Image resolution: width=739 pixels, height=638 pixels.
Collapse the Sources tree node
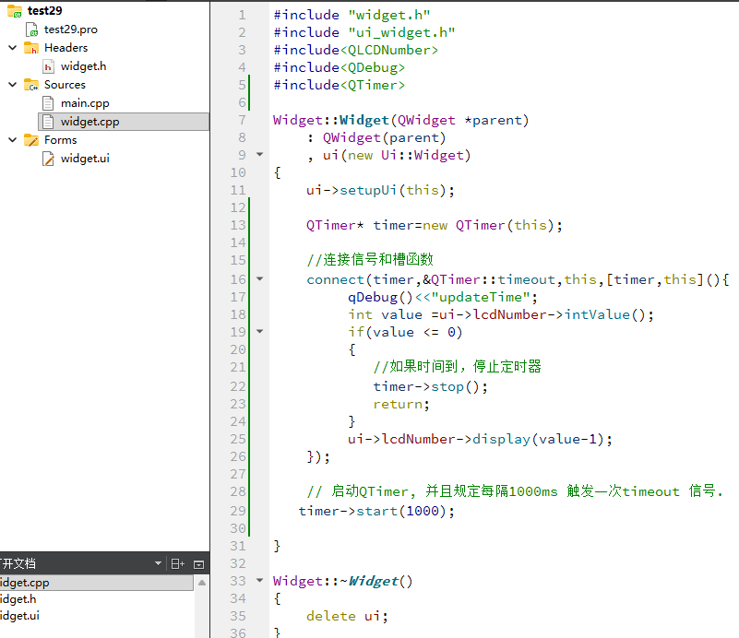click(x=13, y=85)
